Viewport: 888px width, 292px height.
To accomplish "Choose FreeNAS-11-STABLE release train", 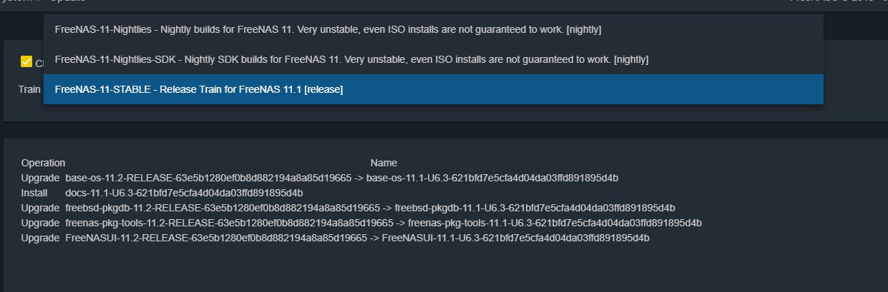I will 433,89.
